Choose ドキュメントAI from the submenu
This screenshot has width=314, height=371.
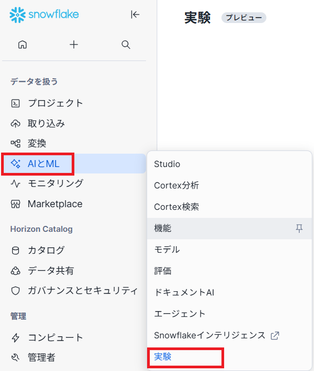coord(229,293)
